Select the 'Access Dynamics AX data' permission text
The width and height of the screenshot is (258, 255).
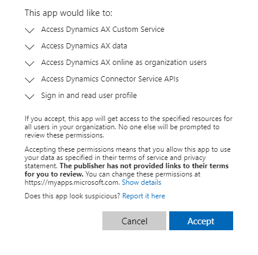click(x=84, y=46)
